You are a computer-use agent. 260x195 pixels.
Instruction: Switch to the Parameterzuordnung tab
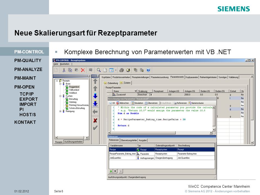[160, 77]
